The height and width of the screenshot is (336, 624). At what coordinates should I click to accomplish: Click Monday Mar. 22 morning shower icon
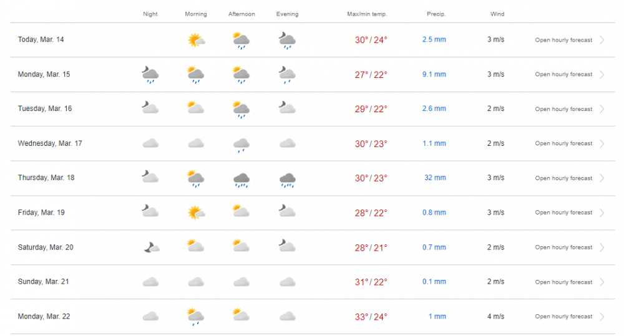tap(196, 317)
